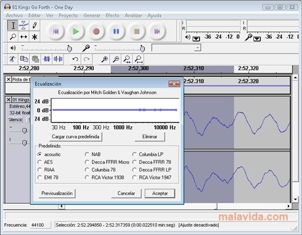Trim audio outside selection icon
The width and height of the screenshot is (302, 235).
coord(47,59)
